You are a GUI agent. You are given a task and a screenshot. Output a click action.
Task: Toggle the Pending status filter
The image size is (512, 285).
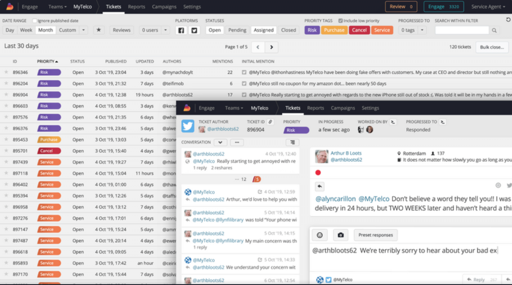coord(237,30)
